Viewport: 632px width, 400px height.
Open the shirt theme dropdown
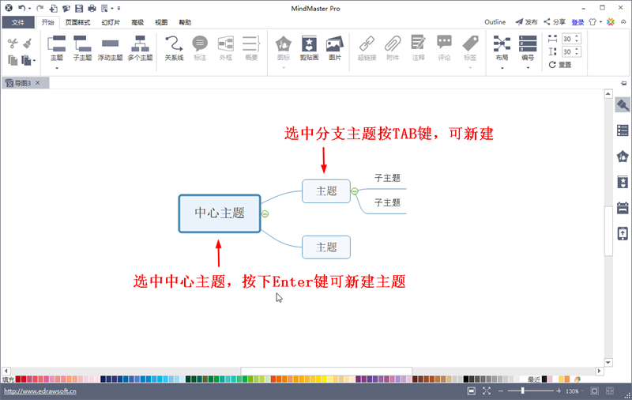pos(600,22)
